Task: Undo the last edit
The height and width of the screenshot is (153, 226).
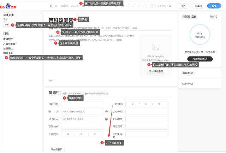Action: (51, 6)
